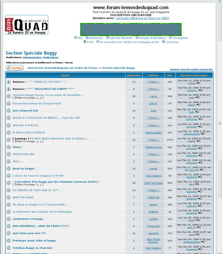Open author profile actionquad51

point(153,132)
